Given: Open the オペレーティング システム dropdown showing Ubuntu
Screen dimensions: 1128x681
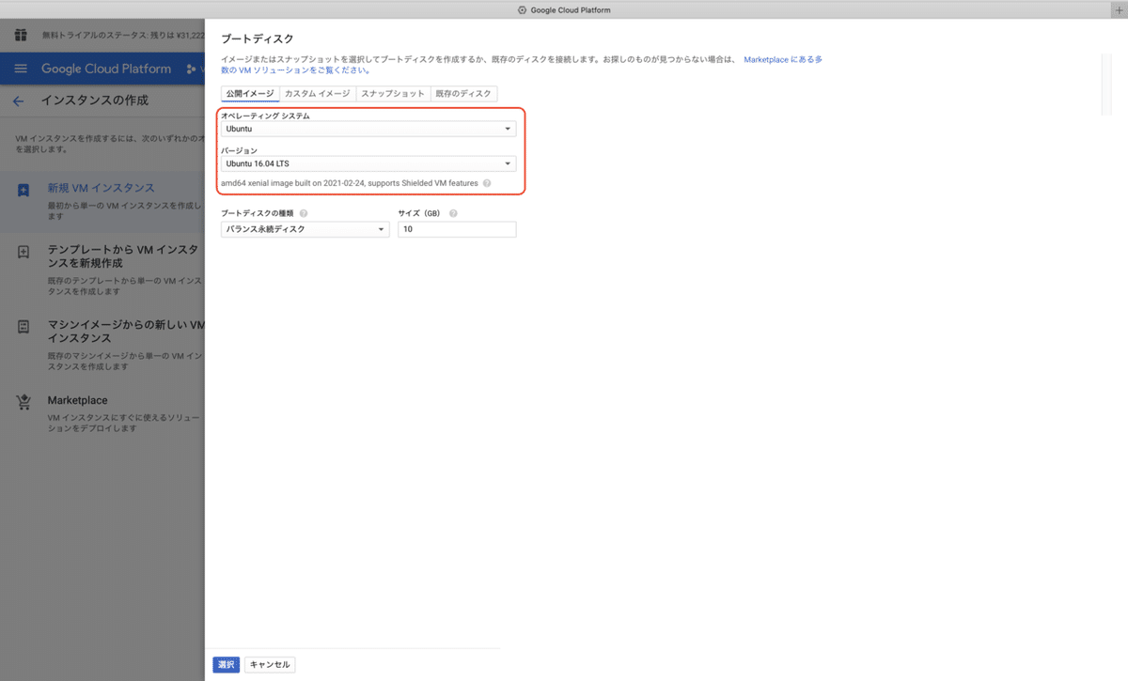Looking at the screenshot, I should [368, 129].
